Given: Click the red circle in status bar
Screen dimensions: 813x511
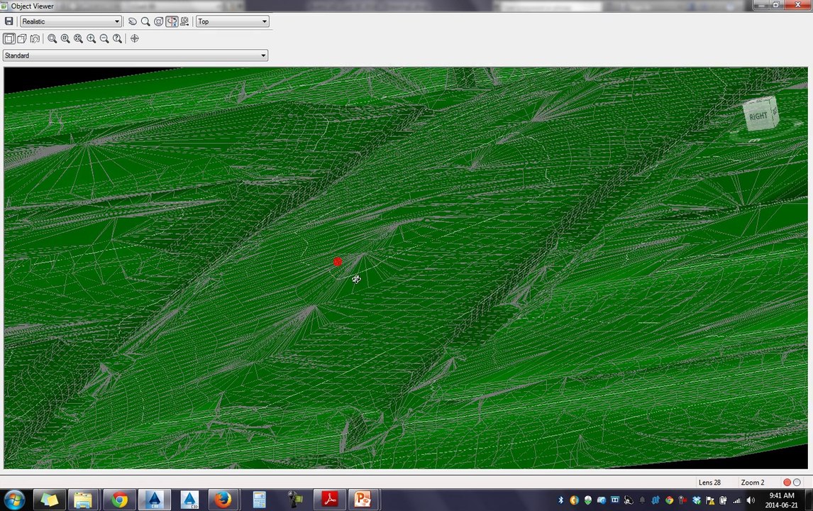Looking at the screenshot, I should click(x=787, y=483).
